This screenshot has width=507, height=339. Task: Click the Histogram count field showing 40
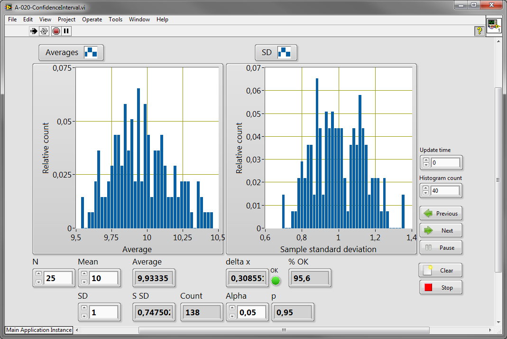pos(444,191)
